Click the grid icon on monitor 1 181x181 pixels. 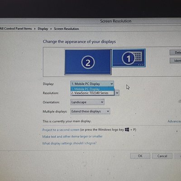pyautogui.click(x=138, y=56)
